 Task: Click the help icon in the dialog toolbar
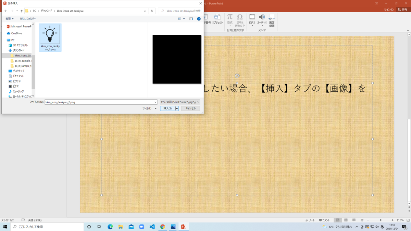(x=199, y=19)
